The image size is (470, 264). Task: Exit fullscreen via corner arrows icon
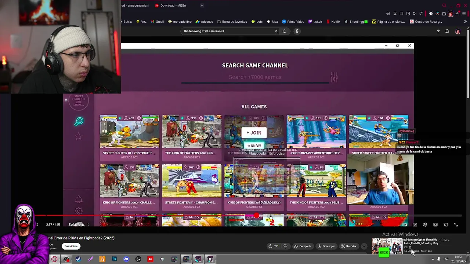(x=456, y=225)
